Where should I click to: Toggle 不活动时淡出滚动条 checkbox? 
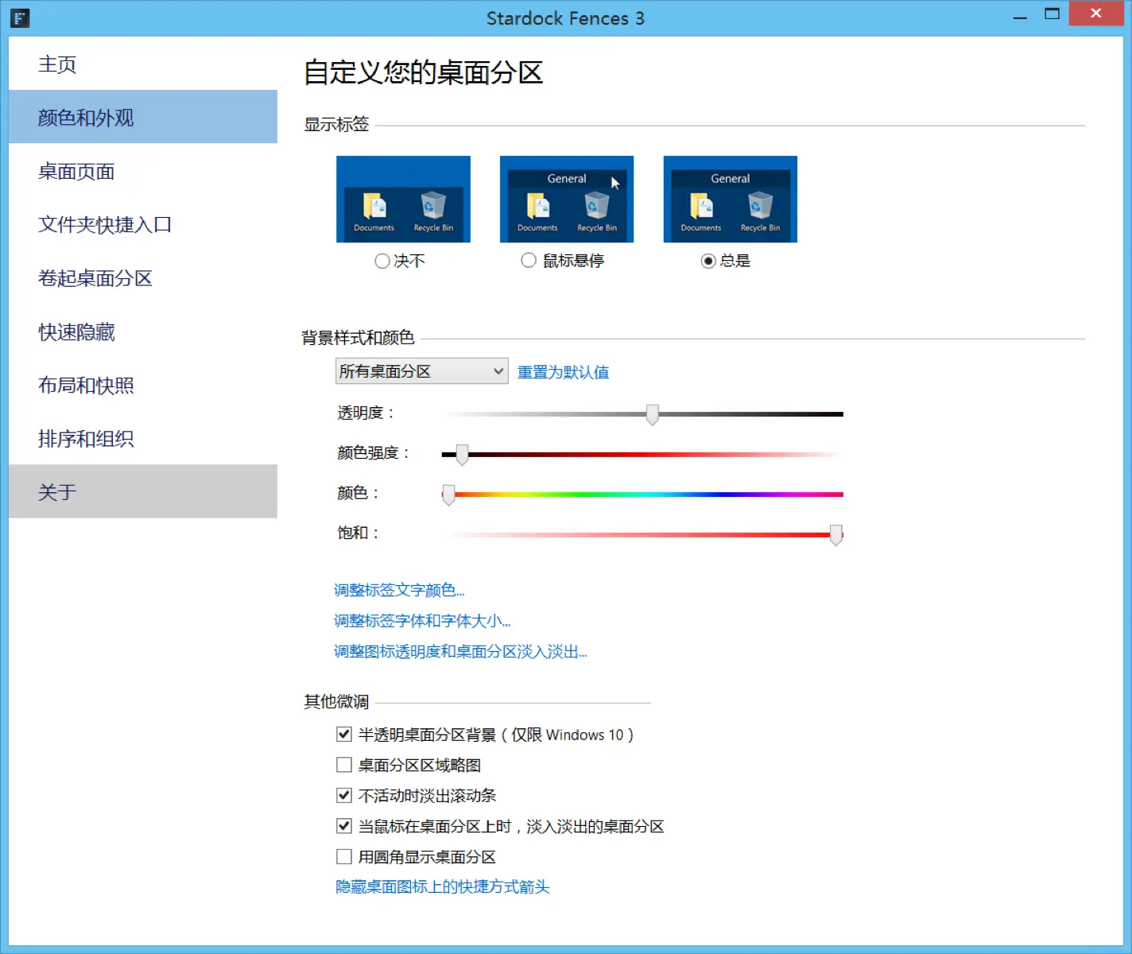344,795
